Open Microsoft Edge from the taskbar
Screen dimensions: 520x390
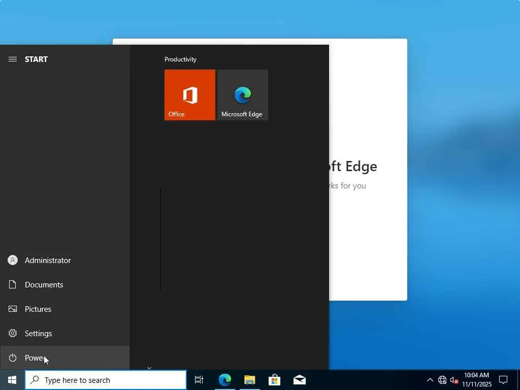pos(225,380)
